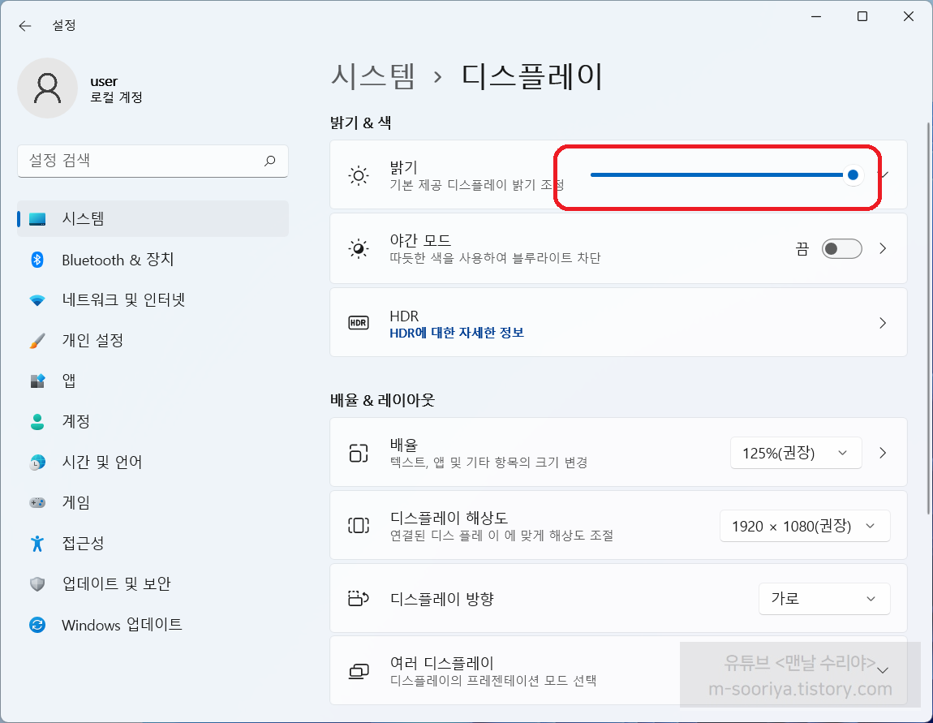
Task: Open HDR settings via its chevron
Action: [x=883, y=322]
